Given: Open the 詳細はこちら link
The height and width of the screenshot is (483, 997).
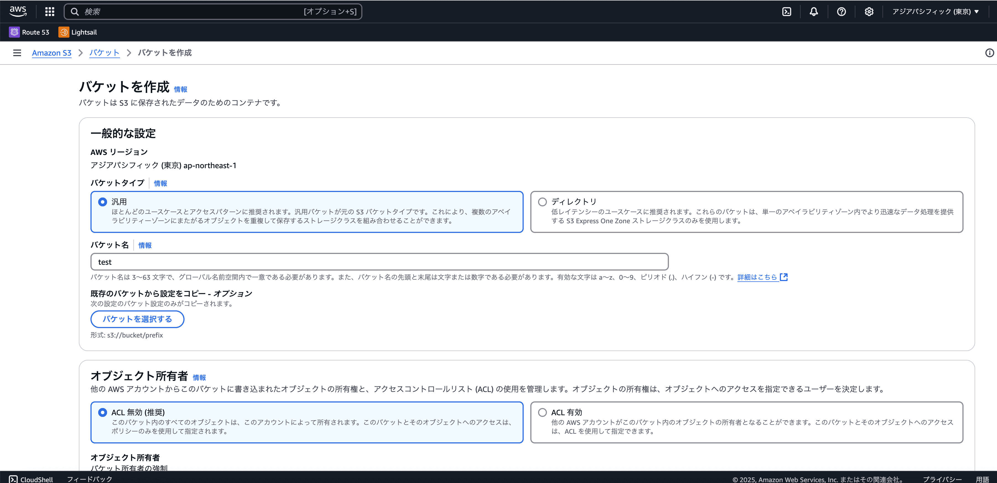Looking at the screenshot, I should coord(757,277).
